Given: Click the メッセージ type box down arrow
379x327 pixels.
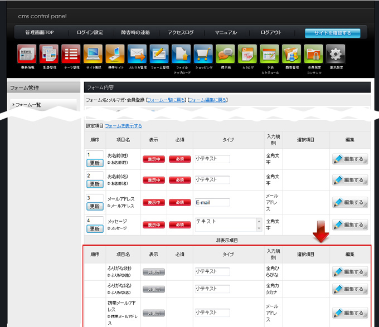Looking at the screenshot, I should click(259, 227).
